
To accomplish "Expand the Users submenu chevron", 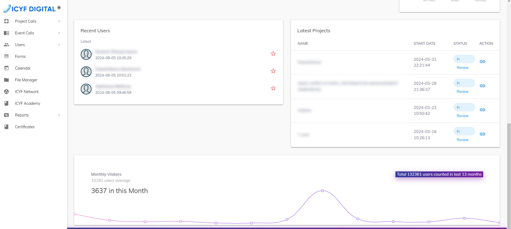I will [x=59, y=45].
